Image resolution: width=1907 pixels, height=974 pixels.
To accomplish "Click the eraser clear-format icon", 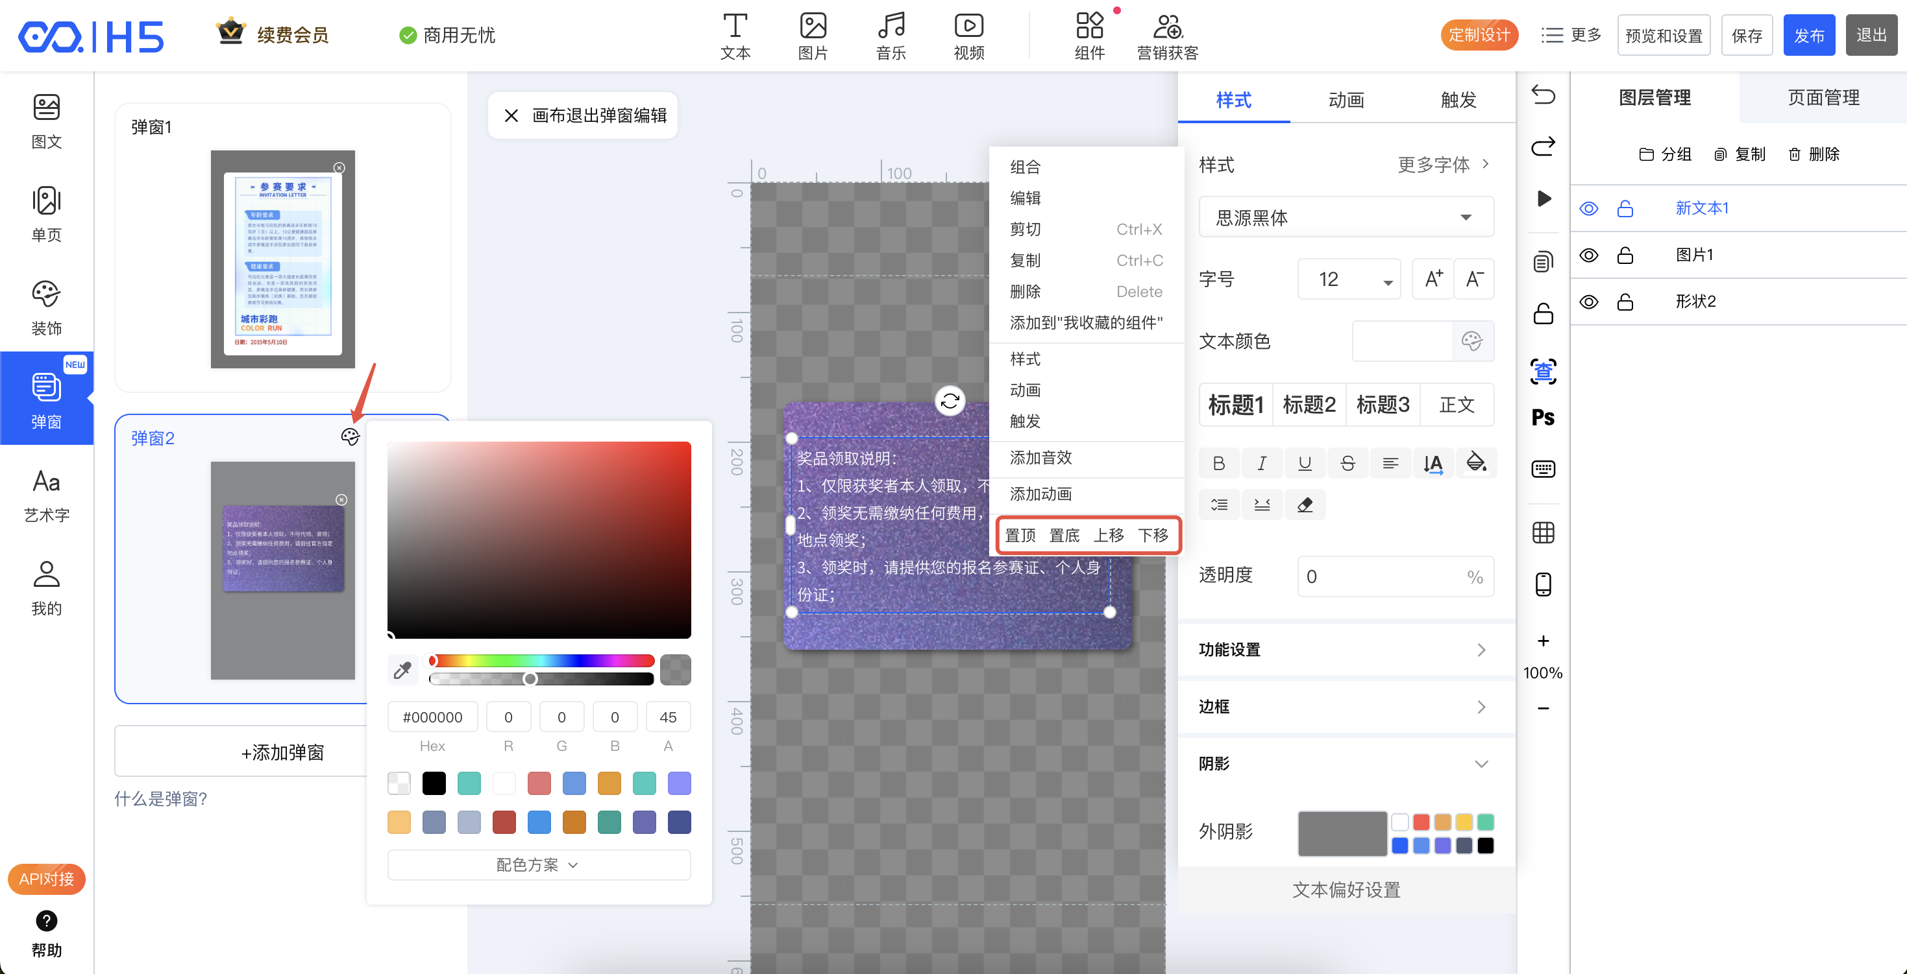I will click(1305, 505).
